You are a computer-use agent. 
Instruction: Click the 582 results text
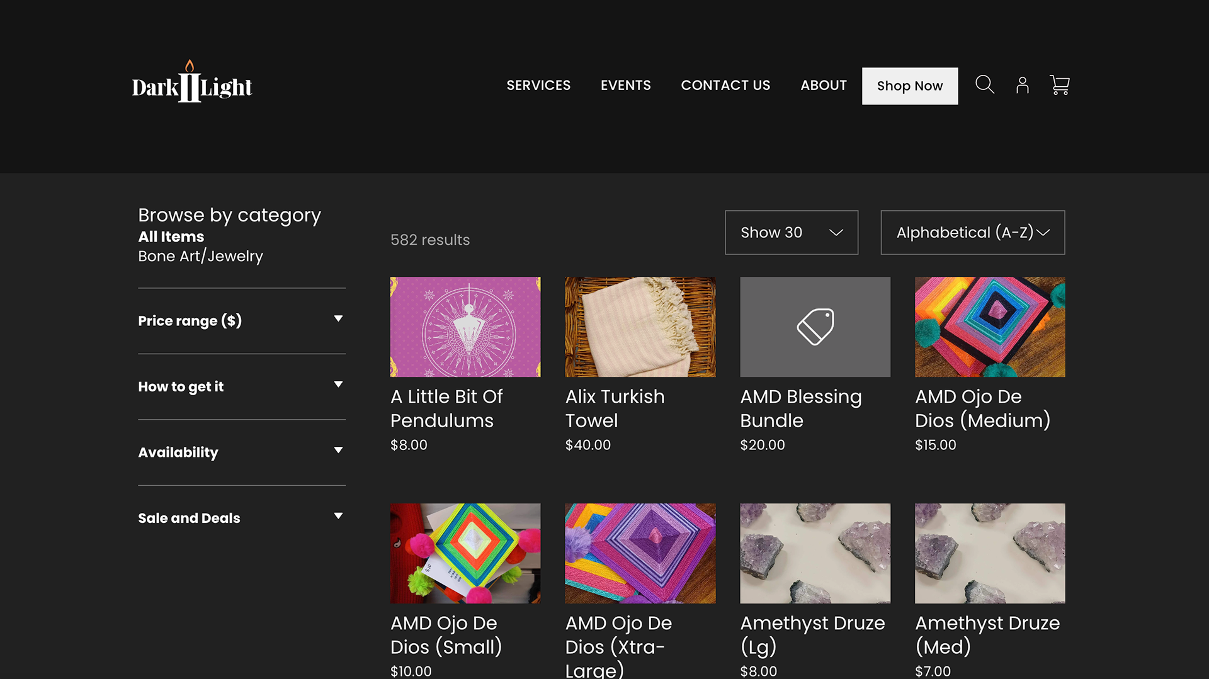[x=430, y=240]
